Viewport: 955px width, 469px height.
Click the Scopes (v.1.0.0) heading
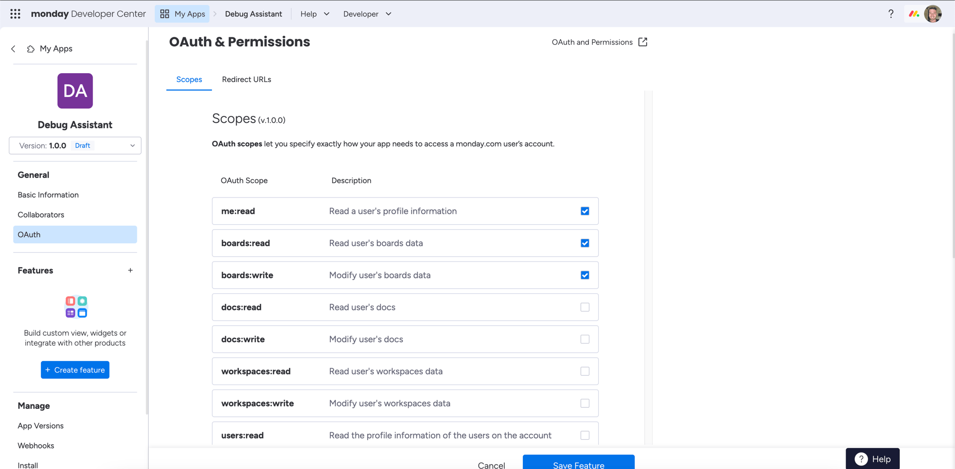249,119
